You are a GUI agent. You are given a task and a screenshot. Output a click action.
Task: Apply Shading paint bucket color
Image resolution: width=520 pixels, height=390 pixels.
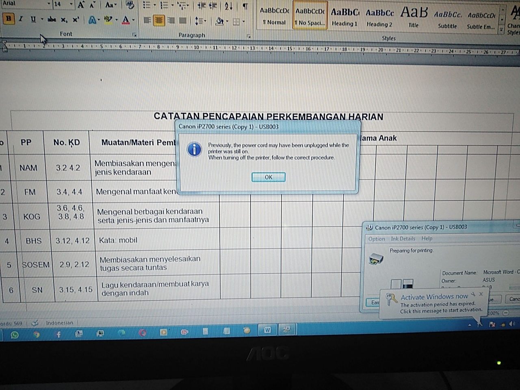[x=219, y=21]
